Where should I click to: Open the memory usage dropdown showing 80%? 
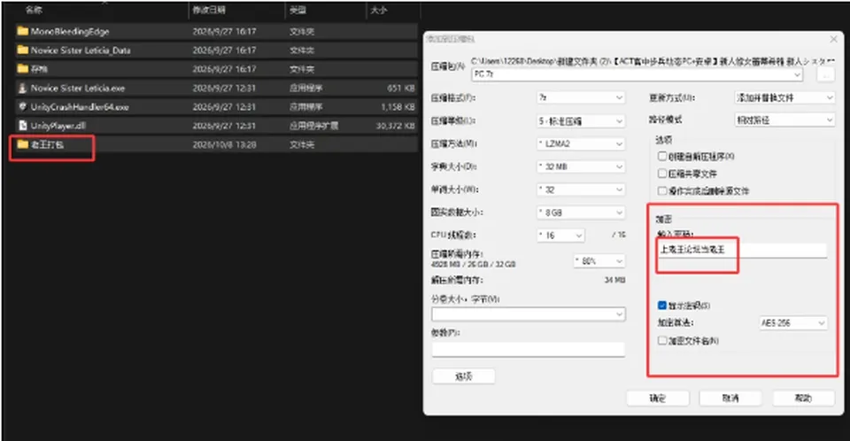[x=599, y=261]
